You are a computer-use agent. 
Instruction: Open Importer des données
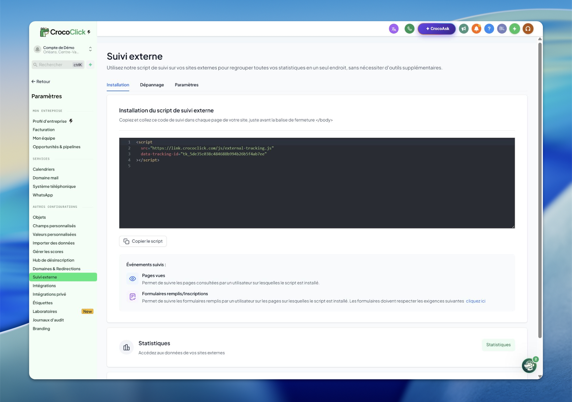(x=54, y=243)
